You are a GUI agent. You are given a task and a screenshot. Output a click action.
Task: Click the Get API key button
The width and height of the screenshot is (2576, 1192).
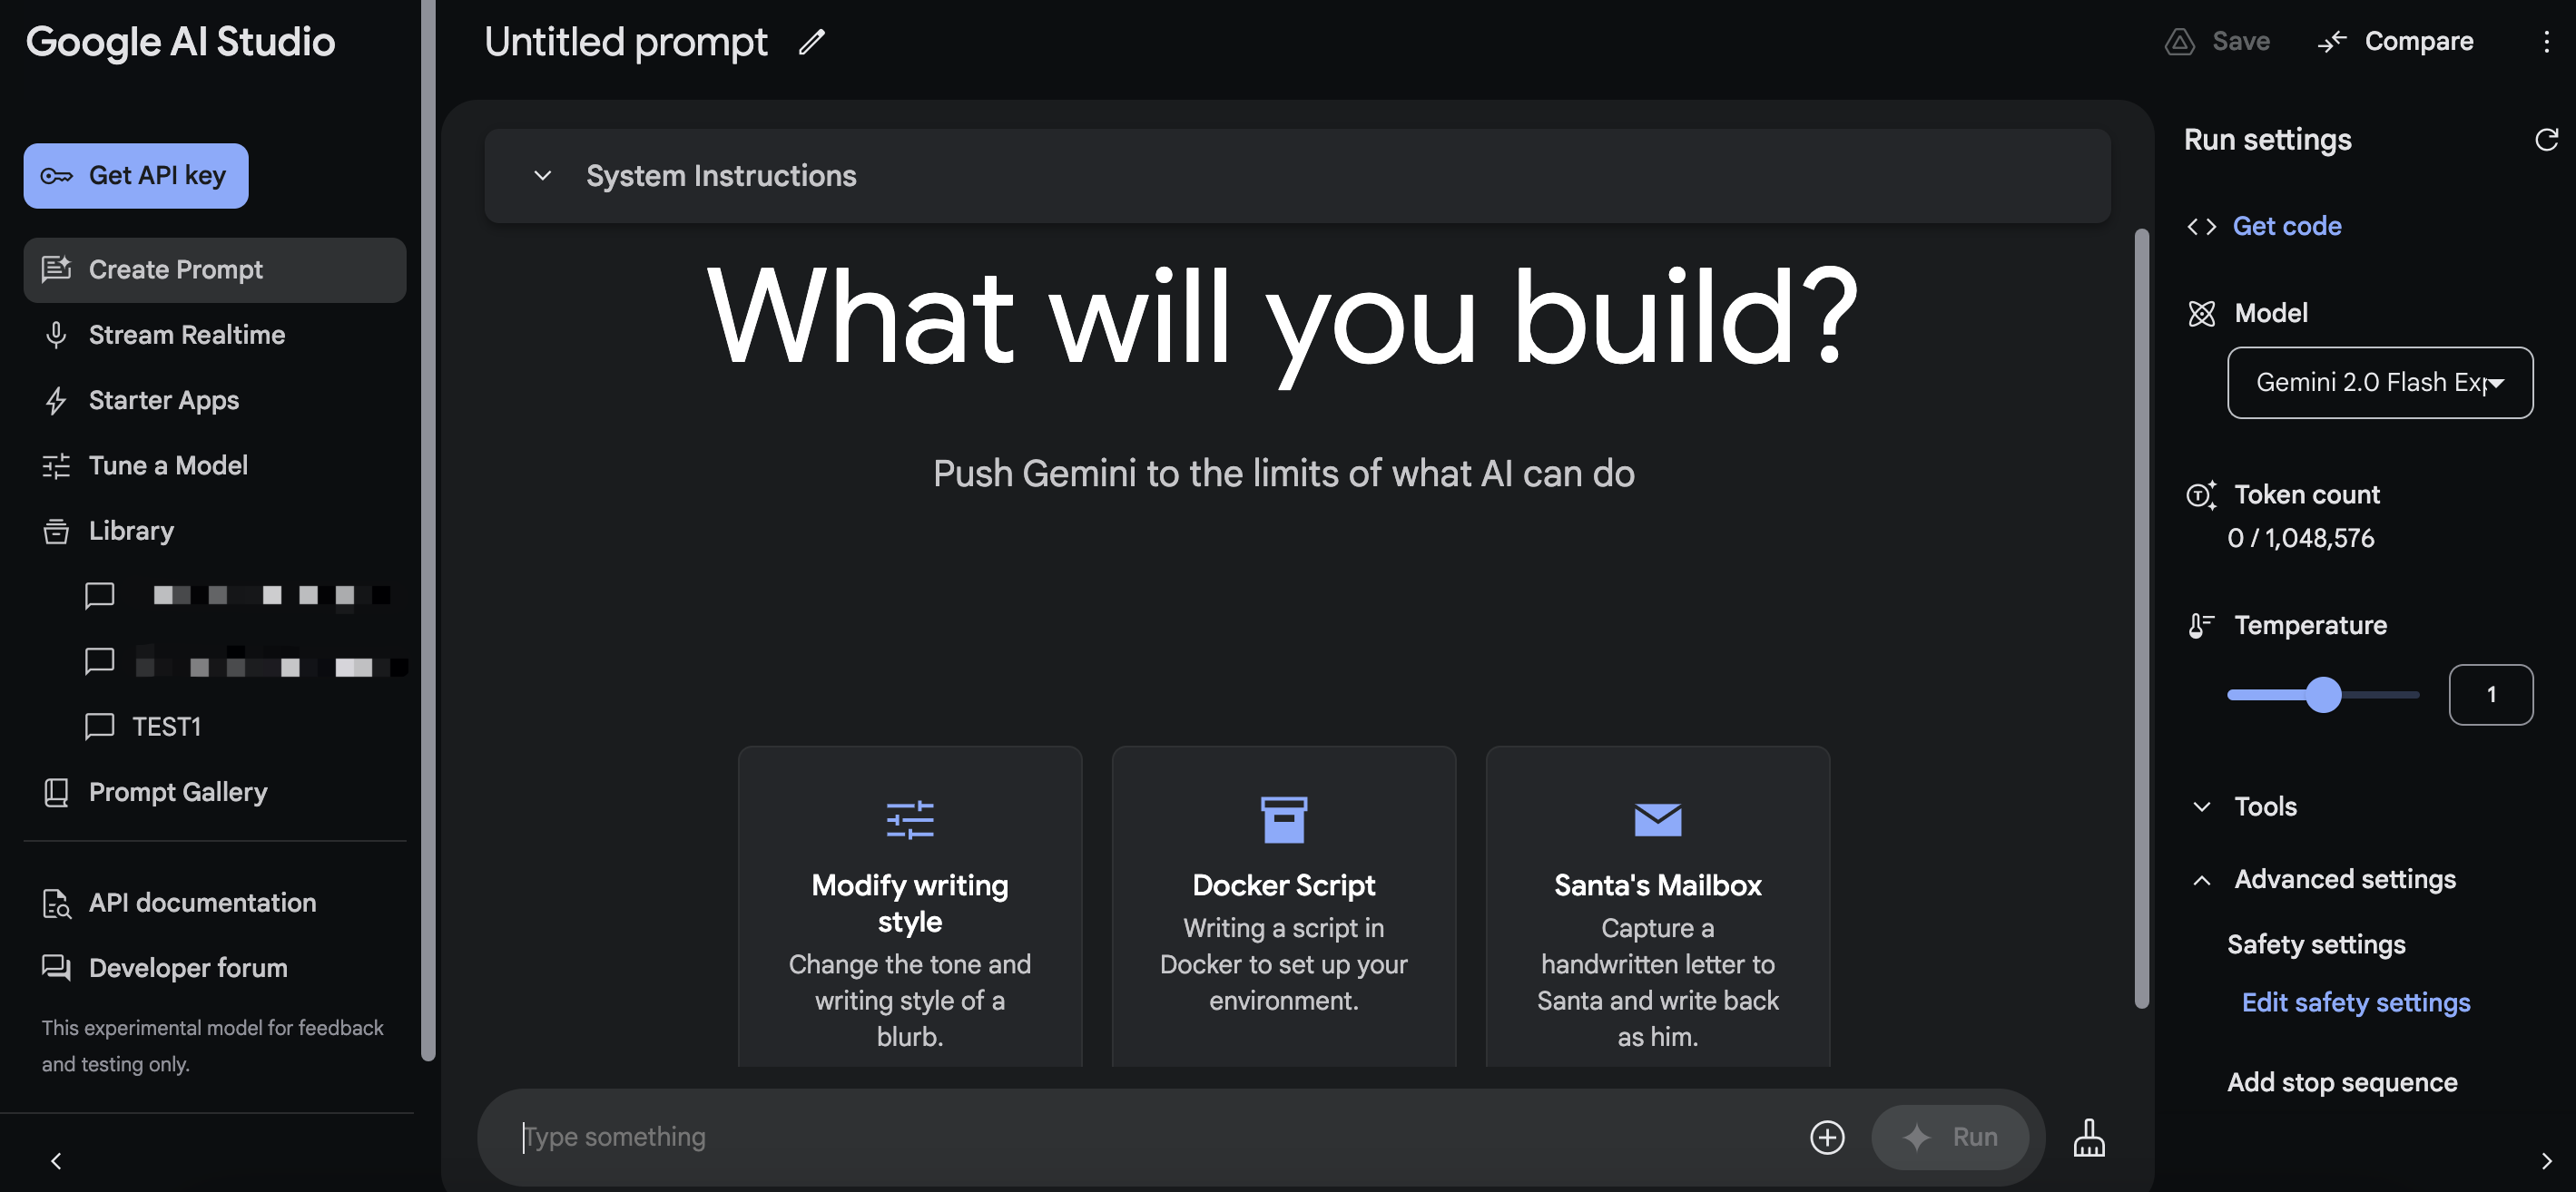tap(136, 176)
